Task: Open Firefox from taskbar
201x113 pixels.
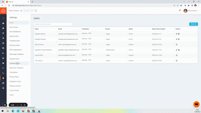Action: point(23,111)
